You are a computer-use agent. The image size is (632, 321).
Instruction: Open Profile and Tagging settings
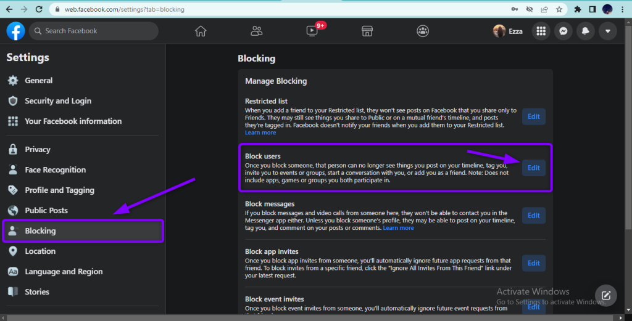(x=83, y=190)
